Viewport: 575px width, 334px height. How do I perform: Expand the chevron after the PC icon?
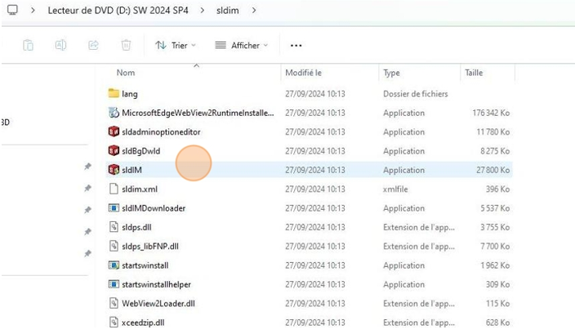[x=33, y=11]
